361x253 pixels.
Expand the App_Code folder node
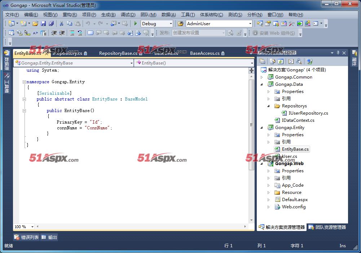268,185
